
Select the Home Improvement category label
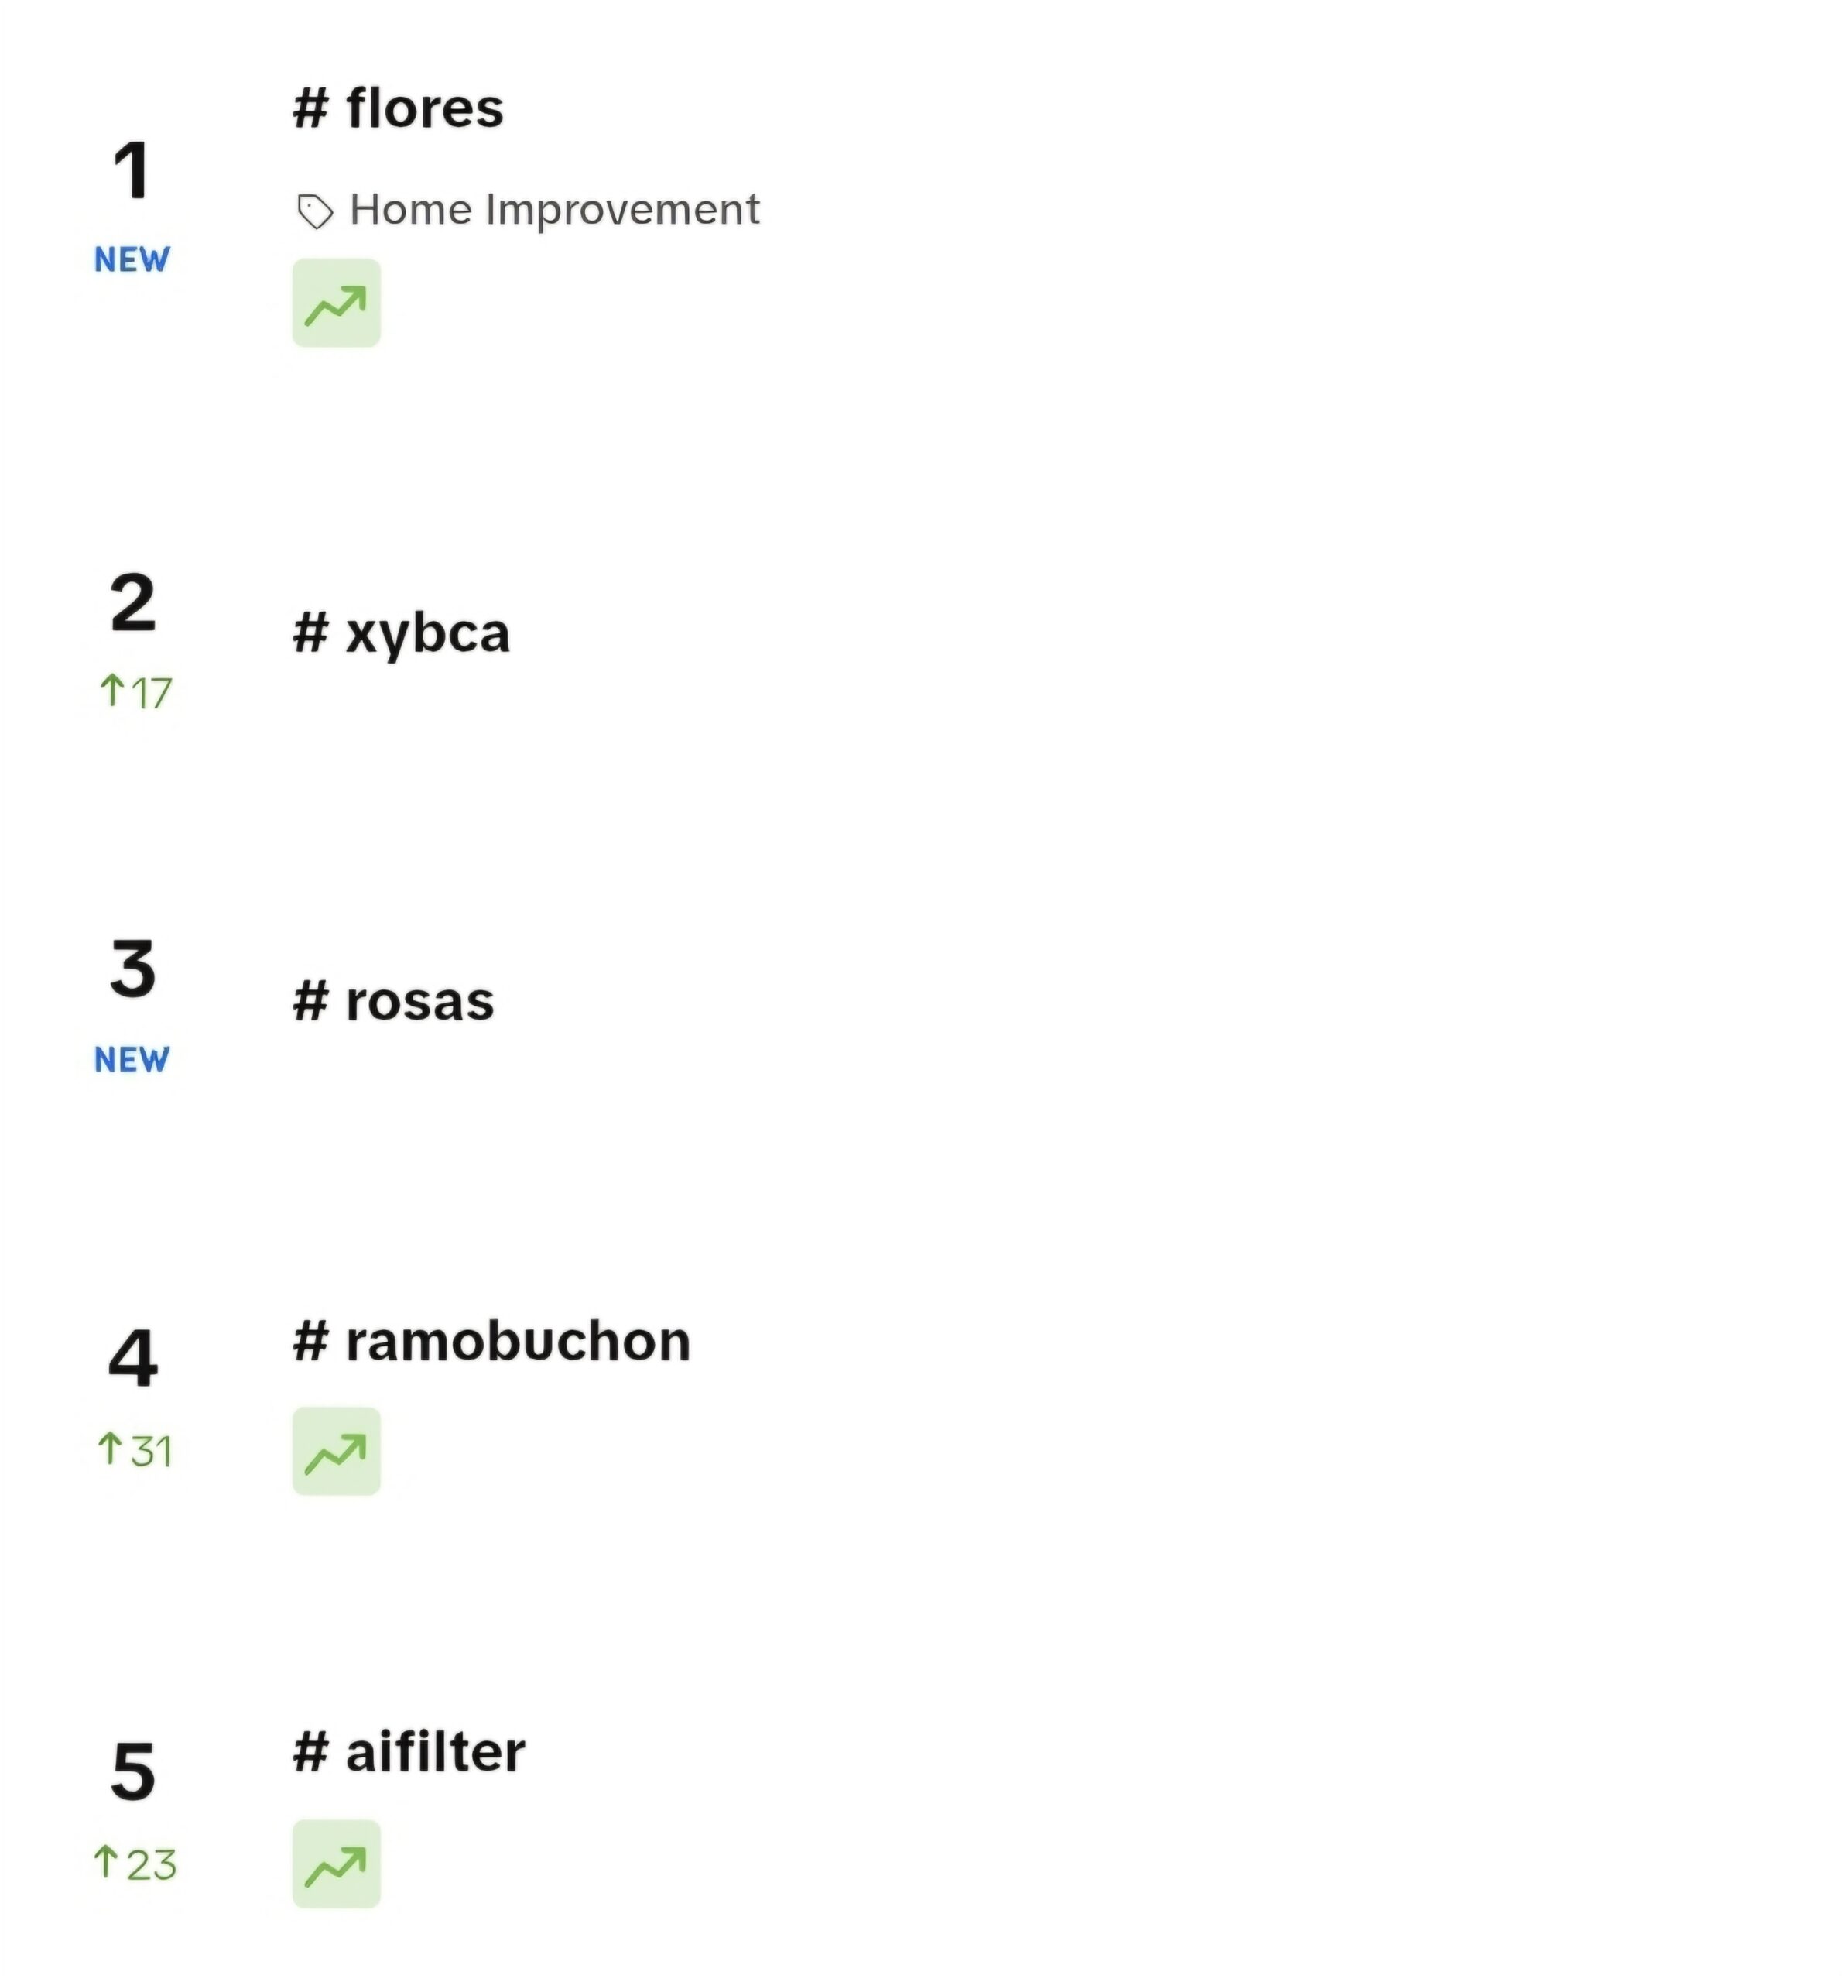pos(554,211)
